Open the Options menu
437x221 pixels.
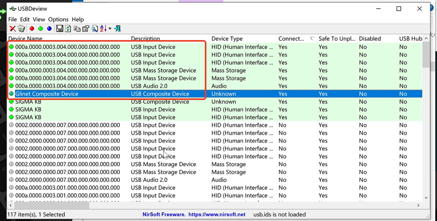point(58,19)
